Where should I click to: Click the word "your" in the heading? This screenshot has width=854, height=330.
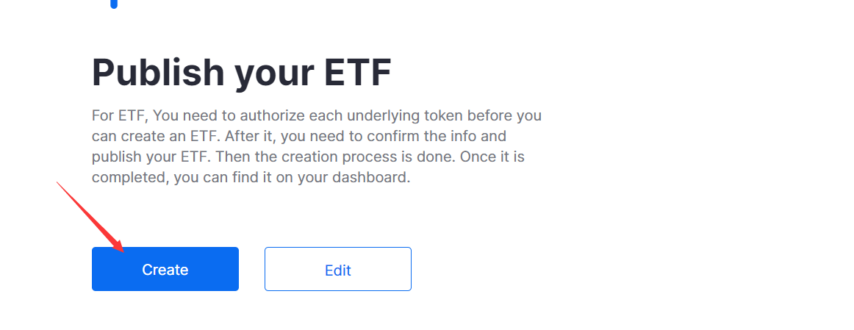tap(275, 75)
